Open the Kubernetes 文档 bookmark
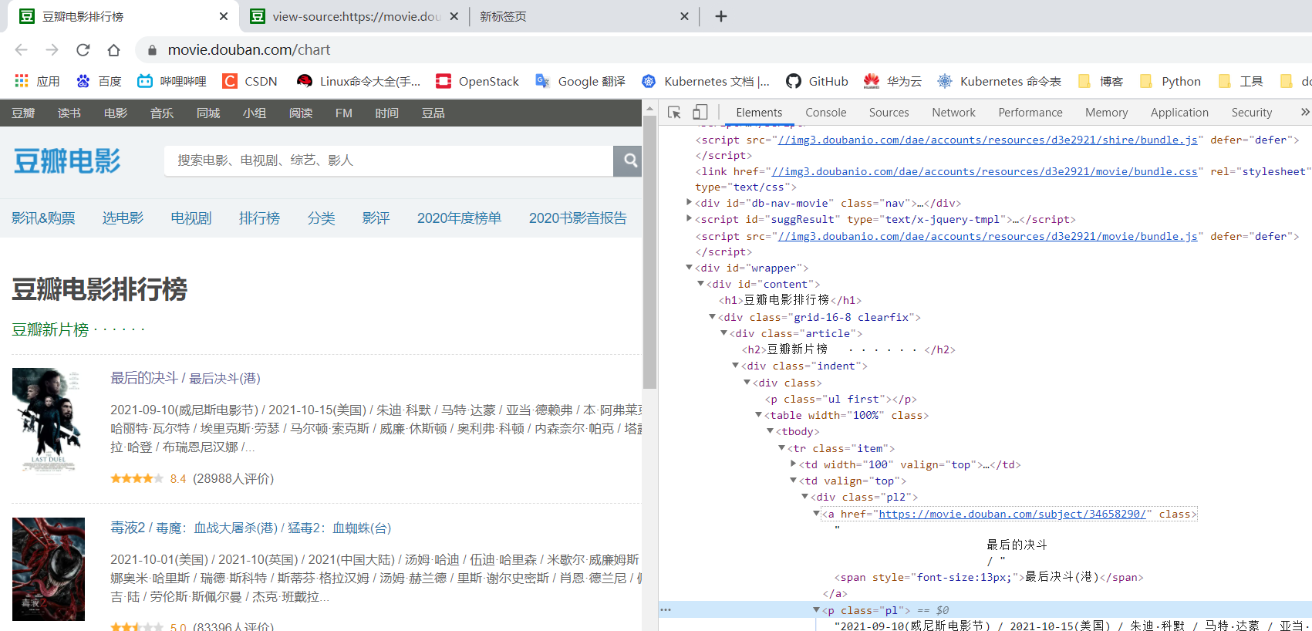The image size is (1312, 631). click(706, 81)
